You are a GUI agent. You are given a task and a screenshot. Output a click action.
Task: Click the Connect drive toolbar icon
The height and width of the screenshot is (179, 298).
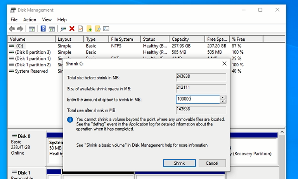coord(63,29)
